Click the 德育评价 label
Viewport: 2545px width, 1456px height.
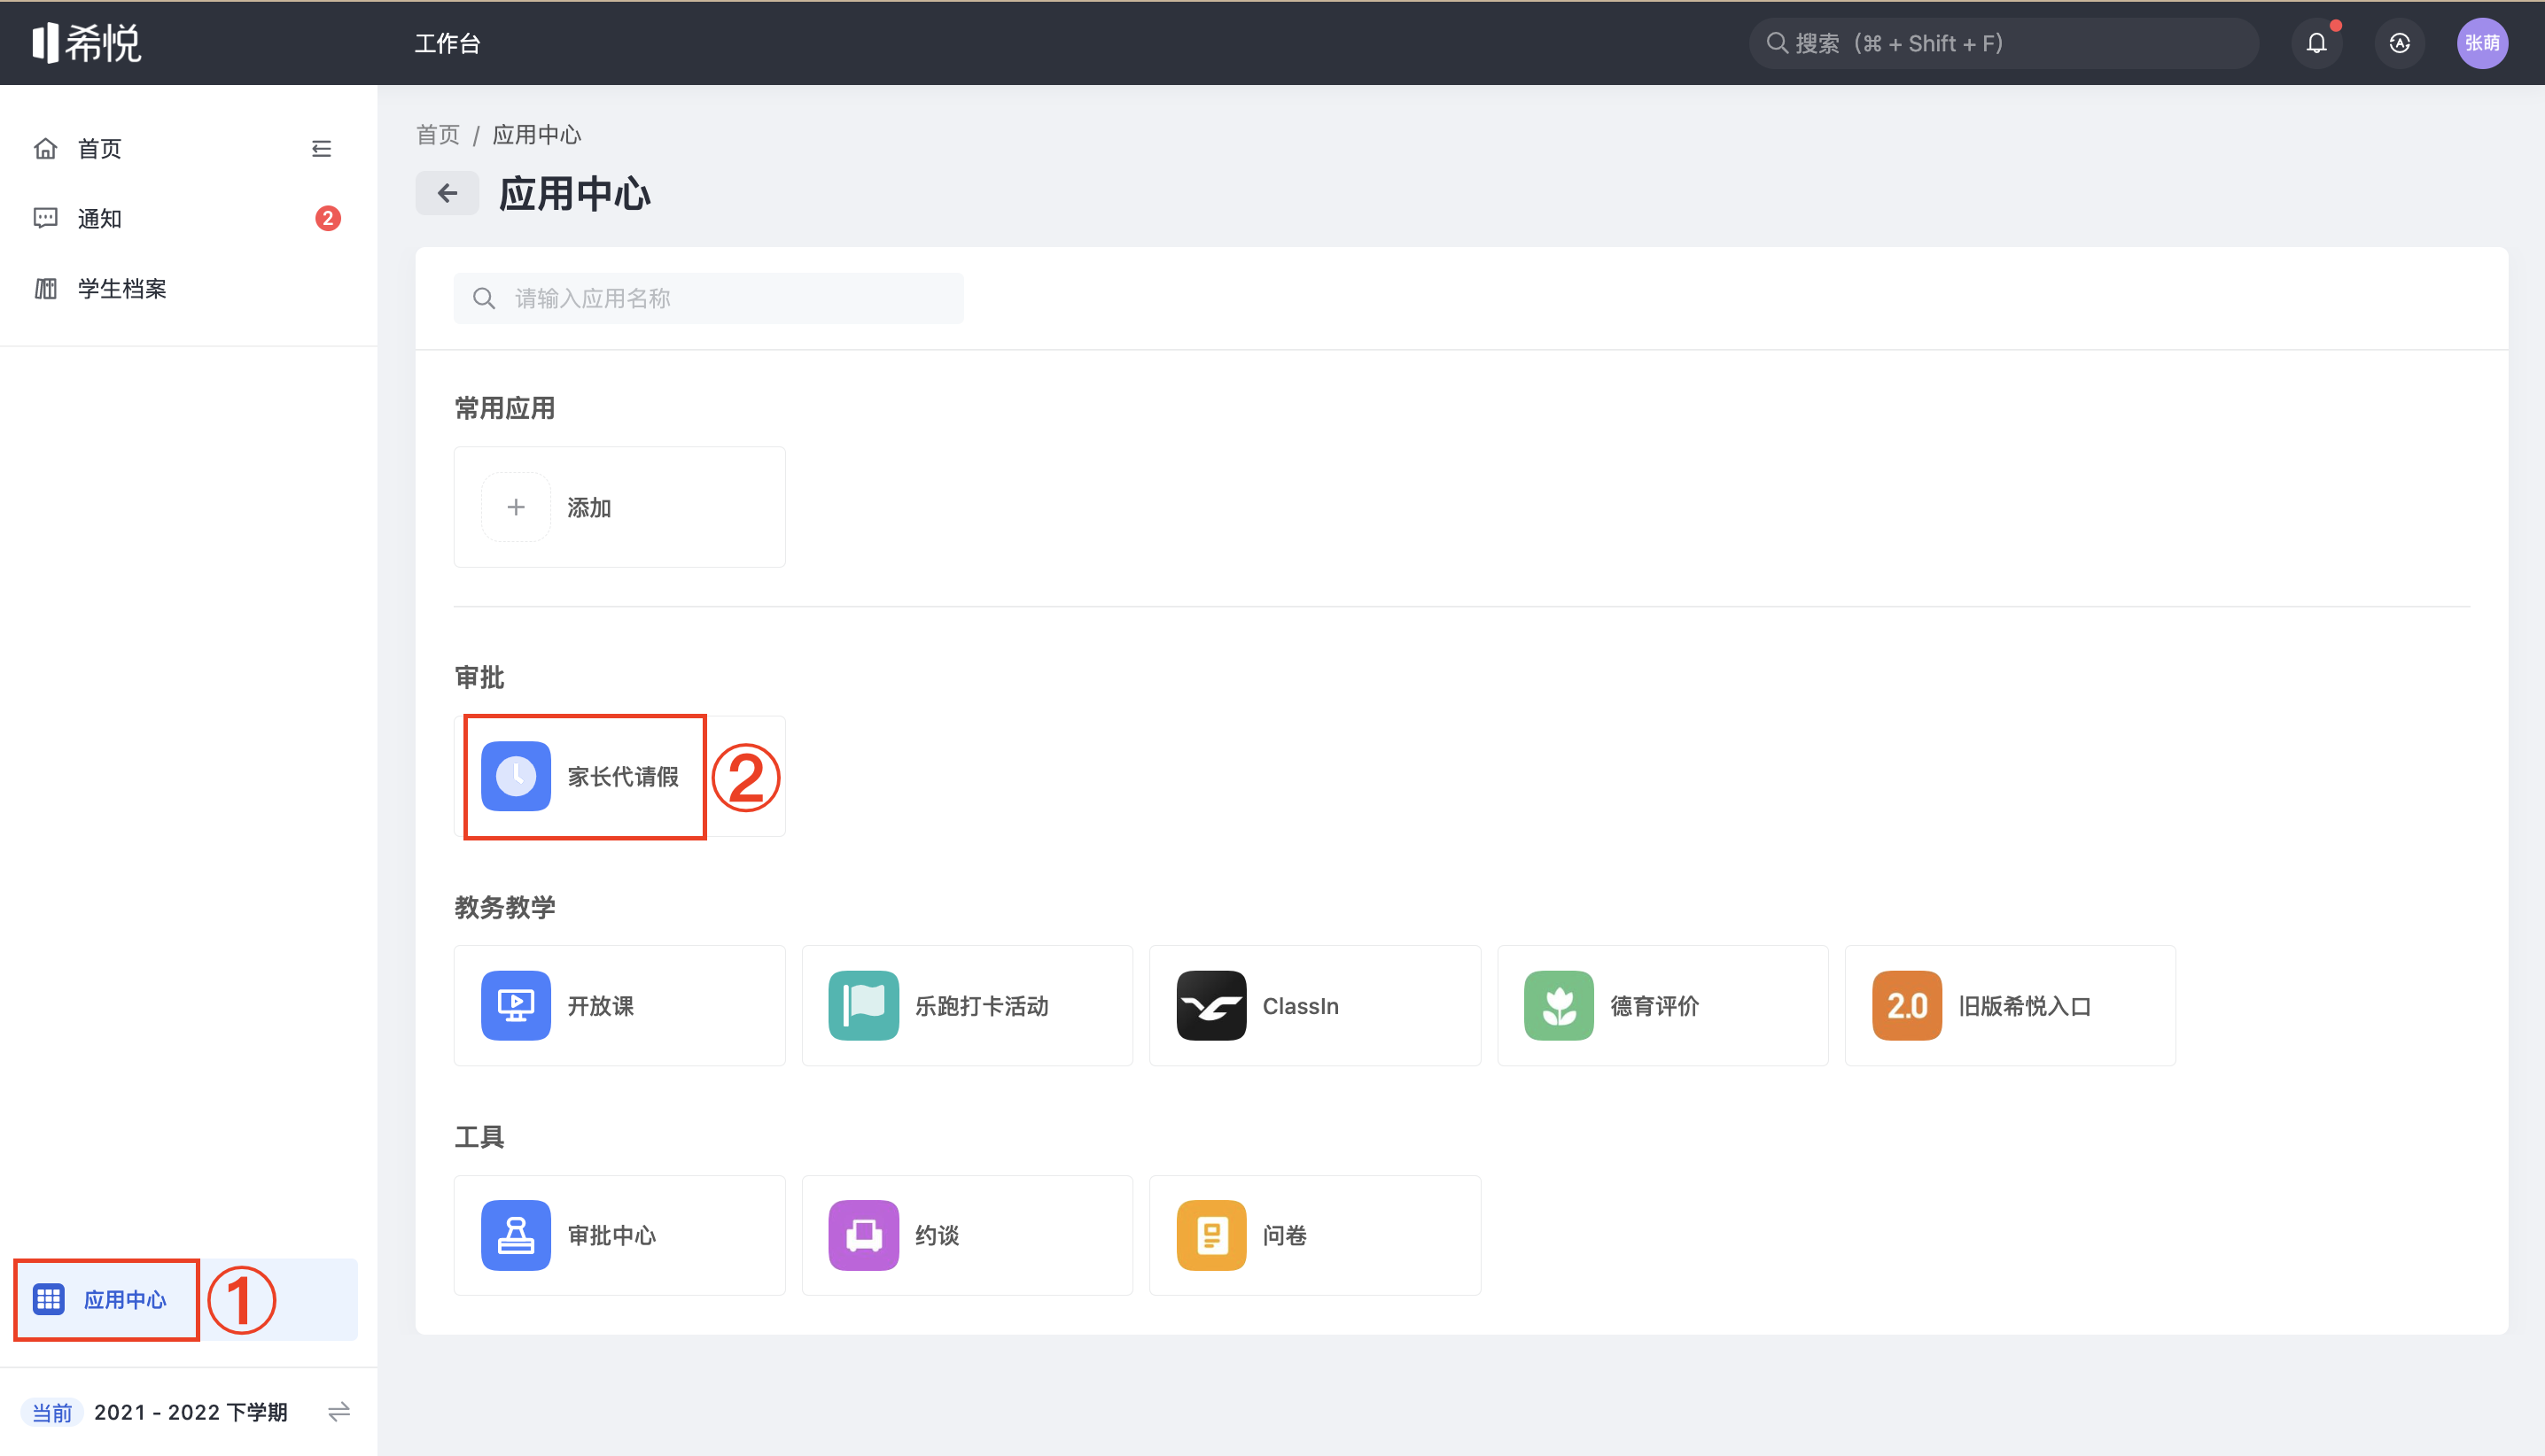click(1654, 1006)
